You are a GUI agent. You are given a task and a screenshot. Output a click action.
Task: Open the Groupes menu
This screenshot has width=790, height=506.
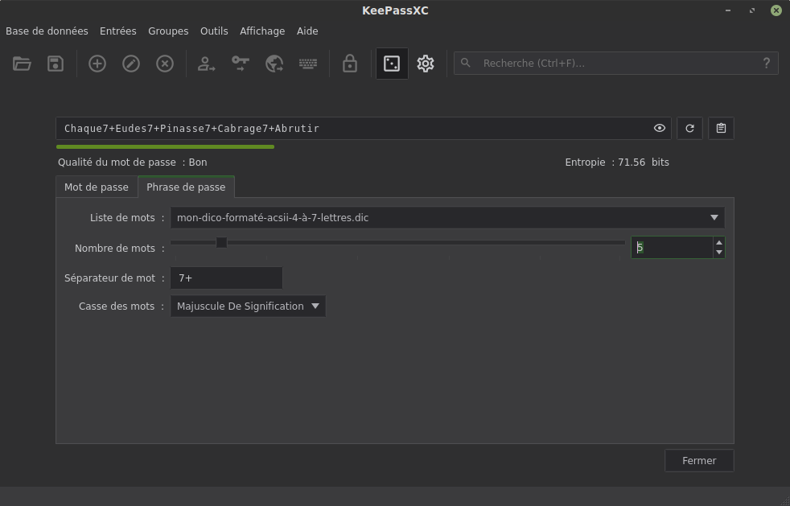[168, 31]
